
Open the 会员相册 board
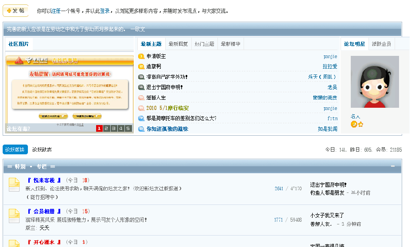point(44,211)
